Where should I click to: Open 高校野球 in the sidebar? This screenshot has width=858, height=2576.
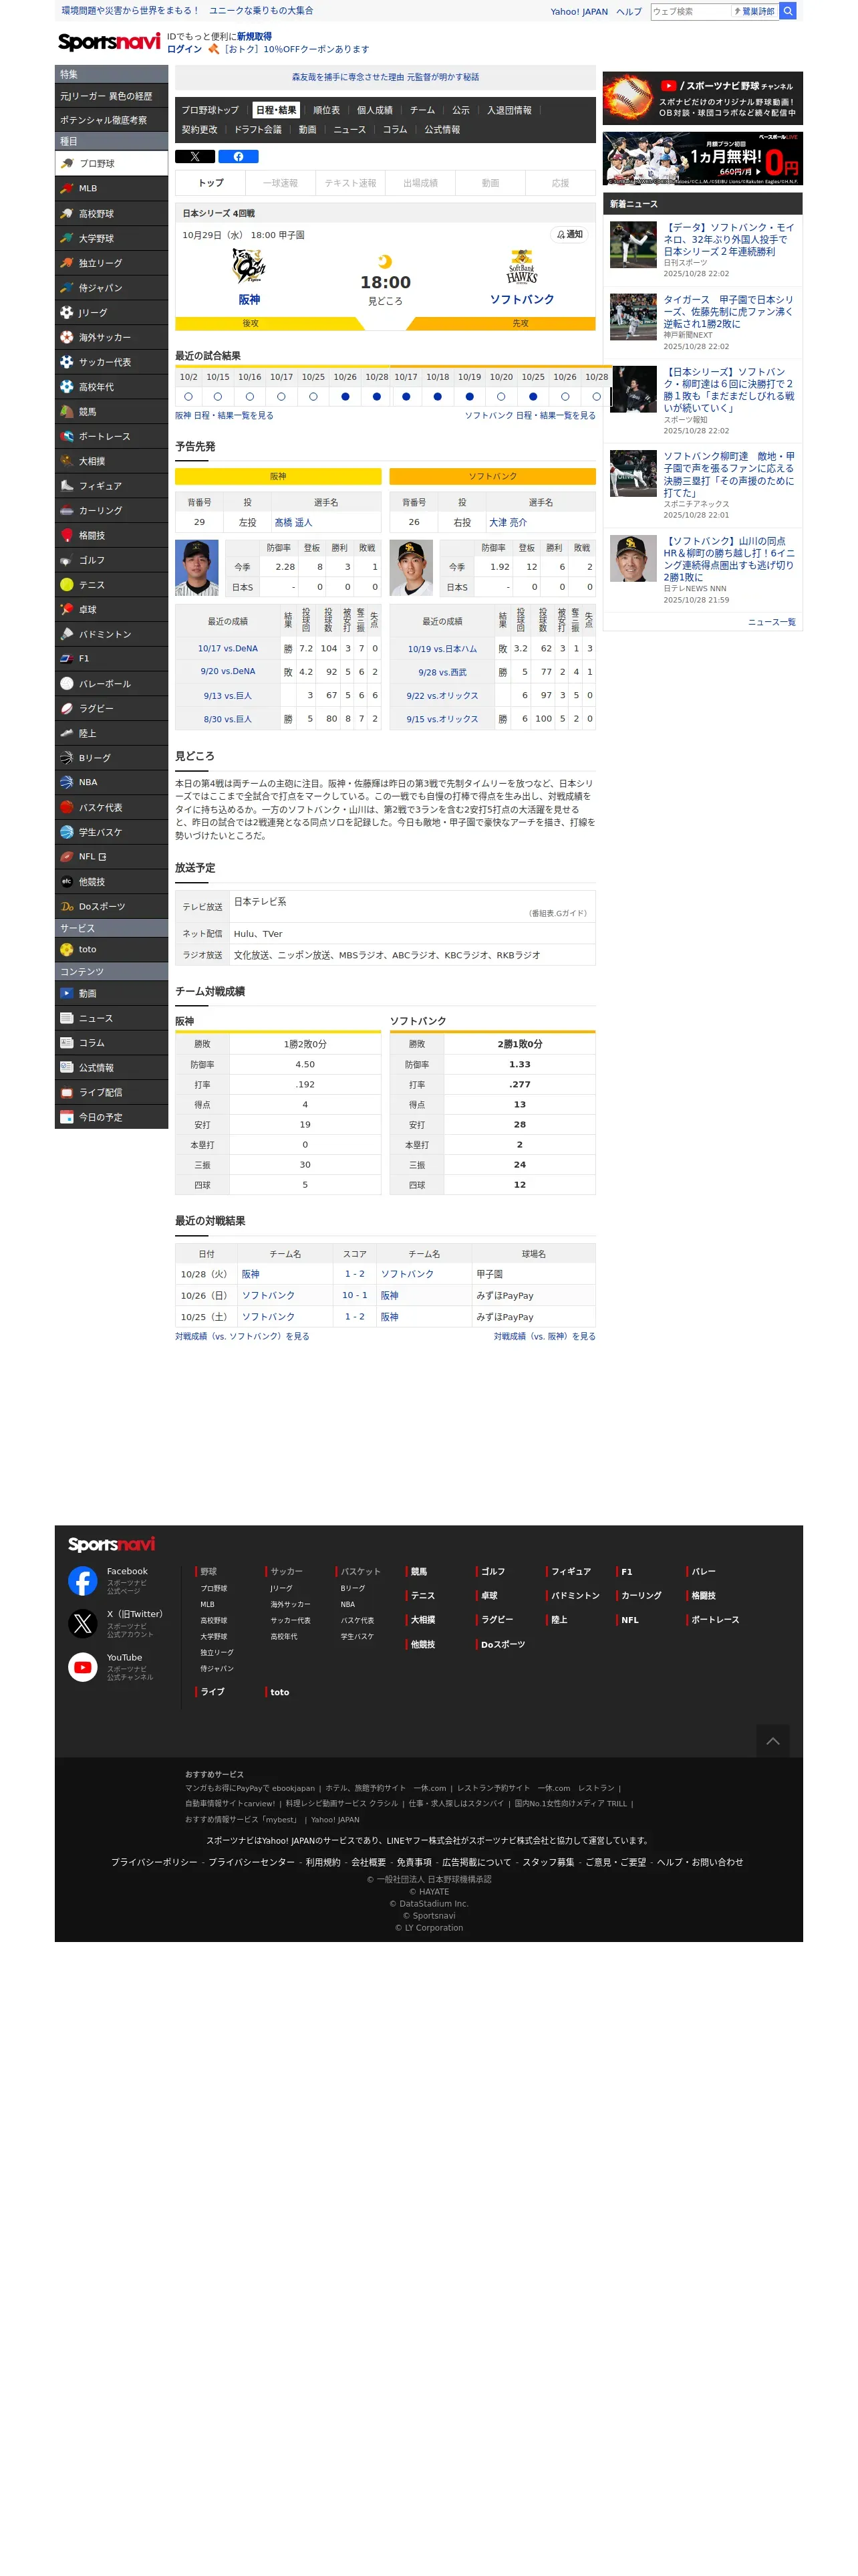[111, 213]
